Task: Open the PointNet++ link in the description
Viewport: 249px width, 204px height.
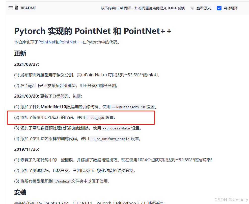Action: (x=71, y=42)
